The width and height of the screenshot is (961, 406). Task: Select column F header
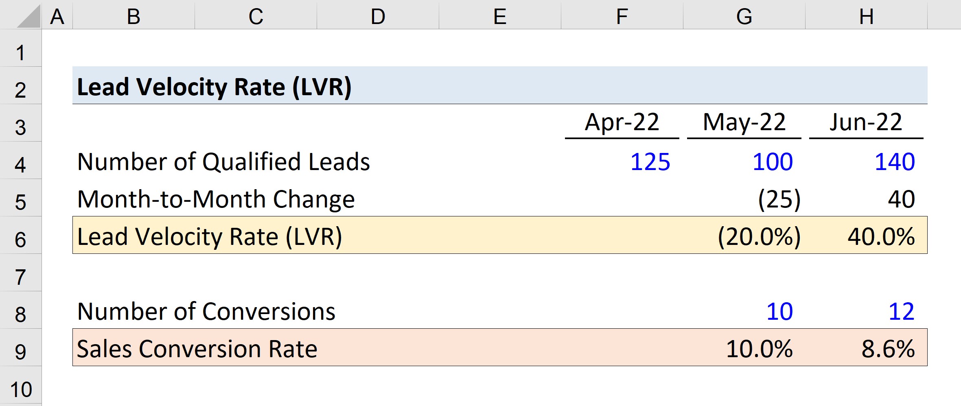pos(622,16)
